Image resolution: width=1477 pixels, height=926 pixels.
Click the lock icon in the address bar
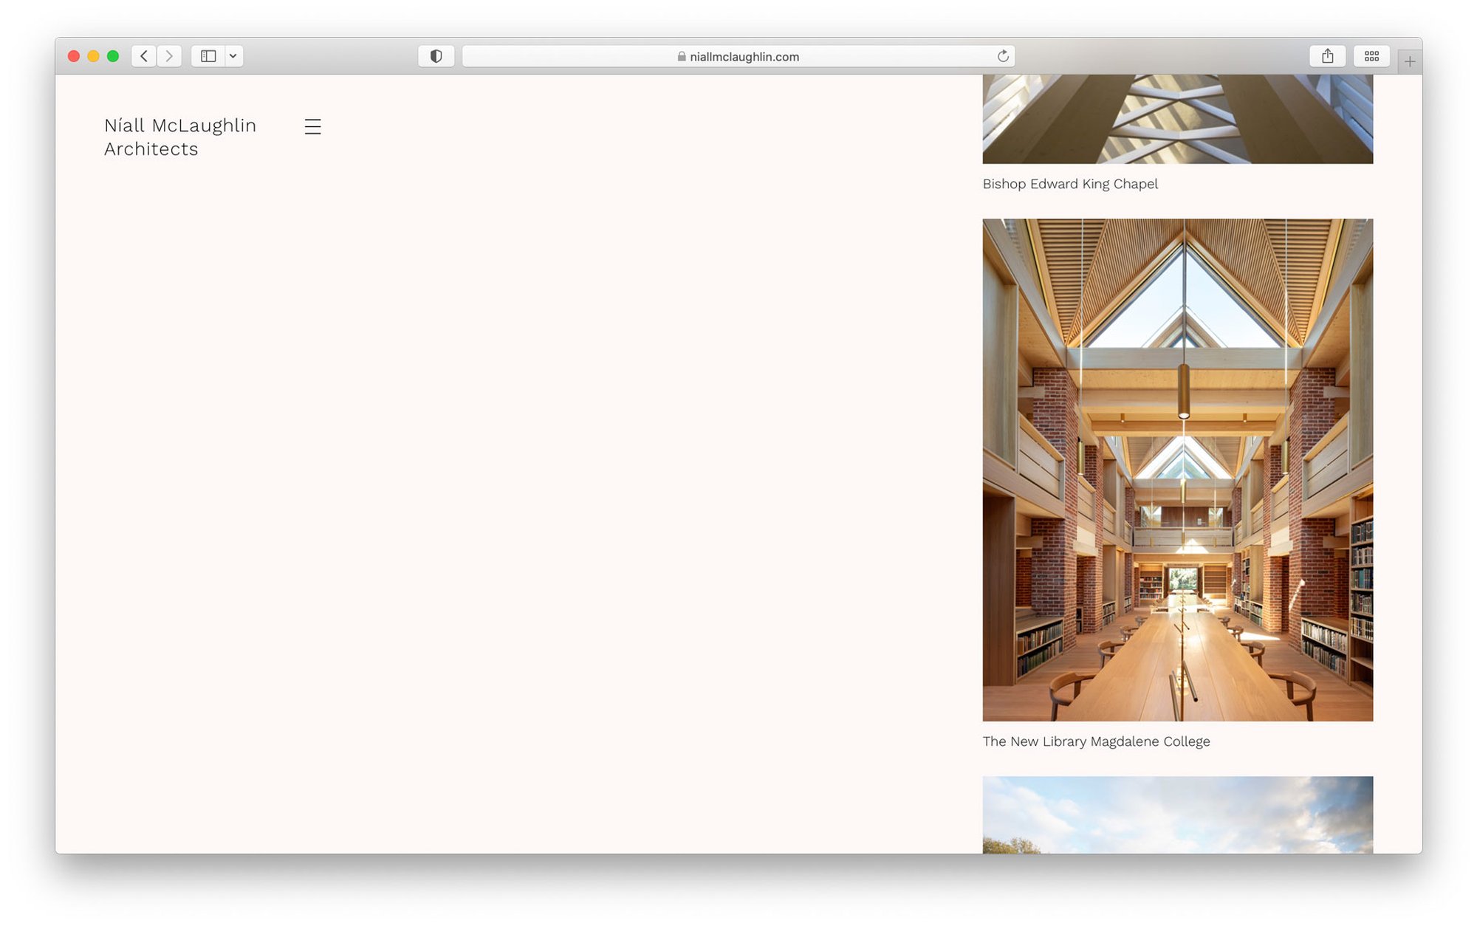click(x=682, y=57)
